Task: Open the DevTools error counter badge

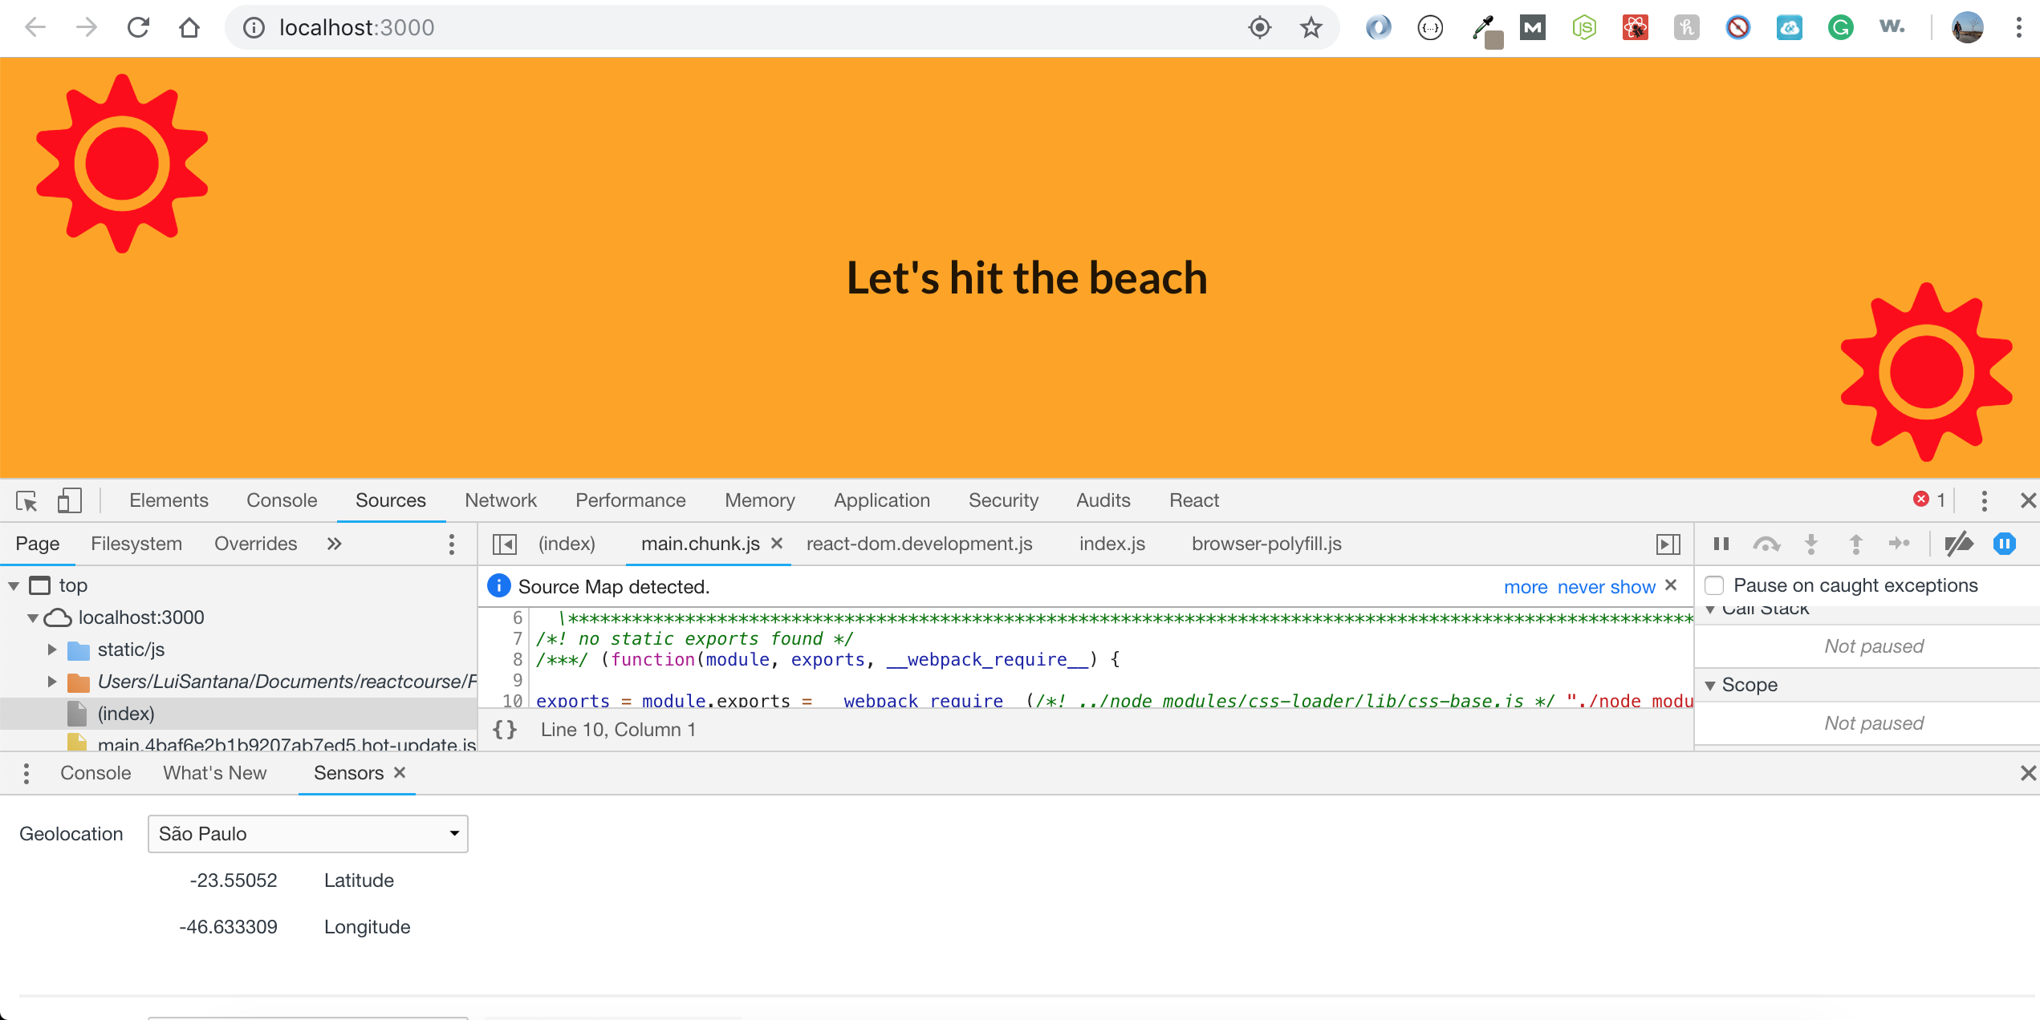Action: point(1931,500)
